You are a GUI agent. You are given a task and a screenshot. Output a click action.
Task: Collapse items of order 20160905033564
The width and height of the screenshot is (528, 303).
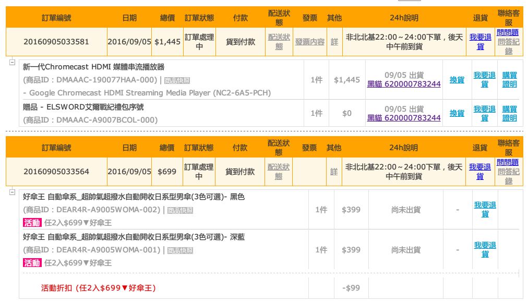(13, 193)
